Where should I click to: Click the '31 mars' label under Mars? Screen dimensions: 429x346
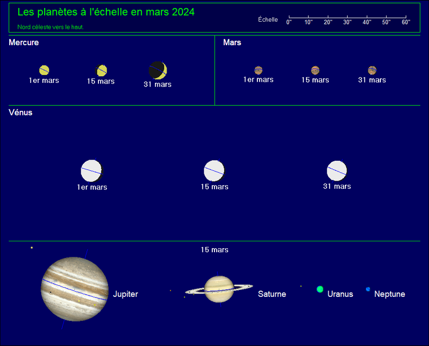[x=372, y=80]
